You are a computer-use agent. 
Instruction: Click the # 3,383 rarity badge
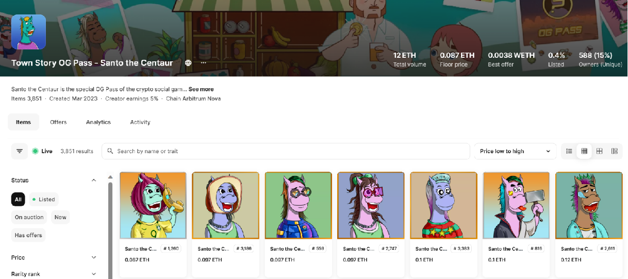point(462,249)
